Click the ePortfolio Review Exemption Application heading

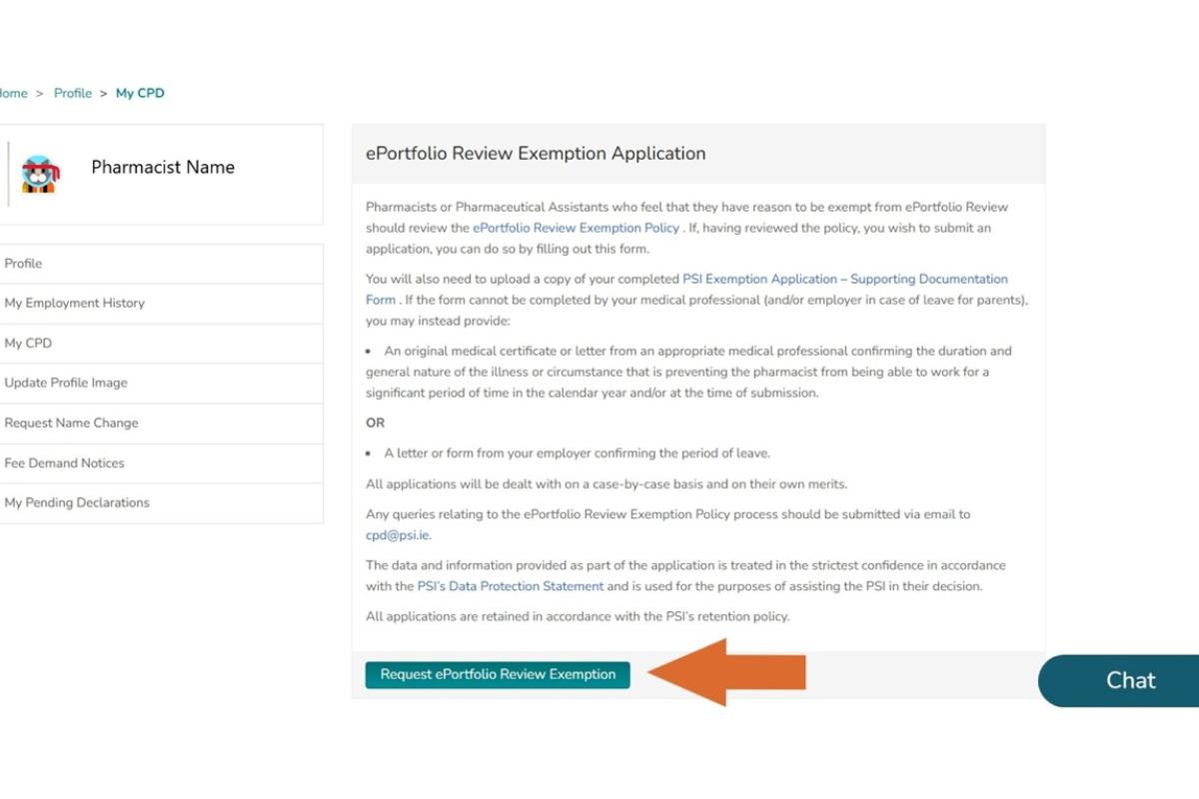point(536,154)
